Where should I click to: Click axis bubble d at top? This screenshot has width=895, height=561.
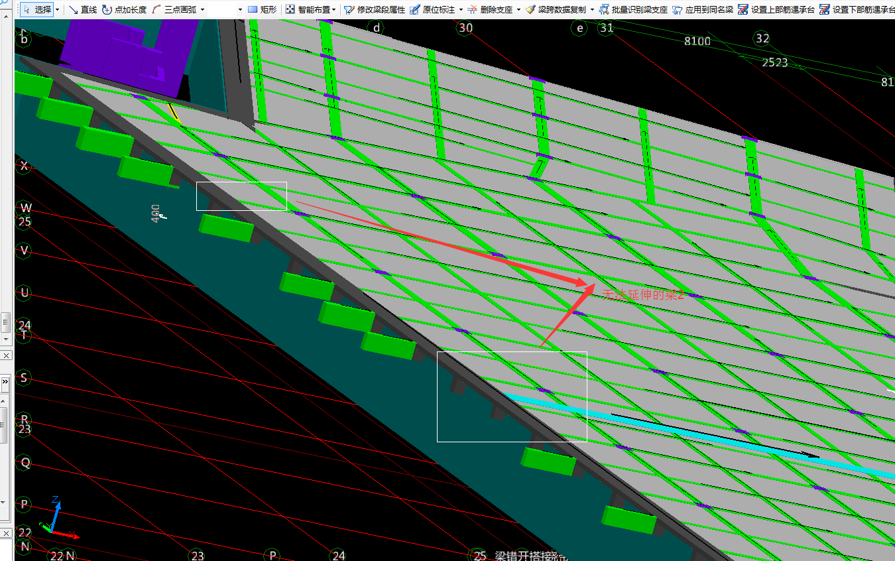[x=377, y=27]
